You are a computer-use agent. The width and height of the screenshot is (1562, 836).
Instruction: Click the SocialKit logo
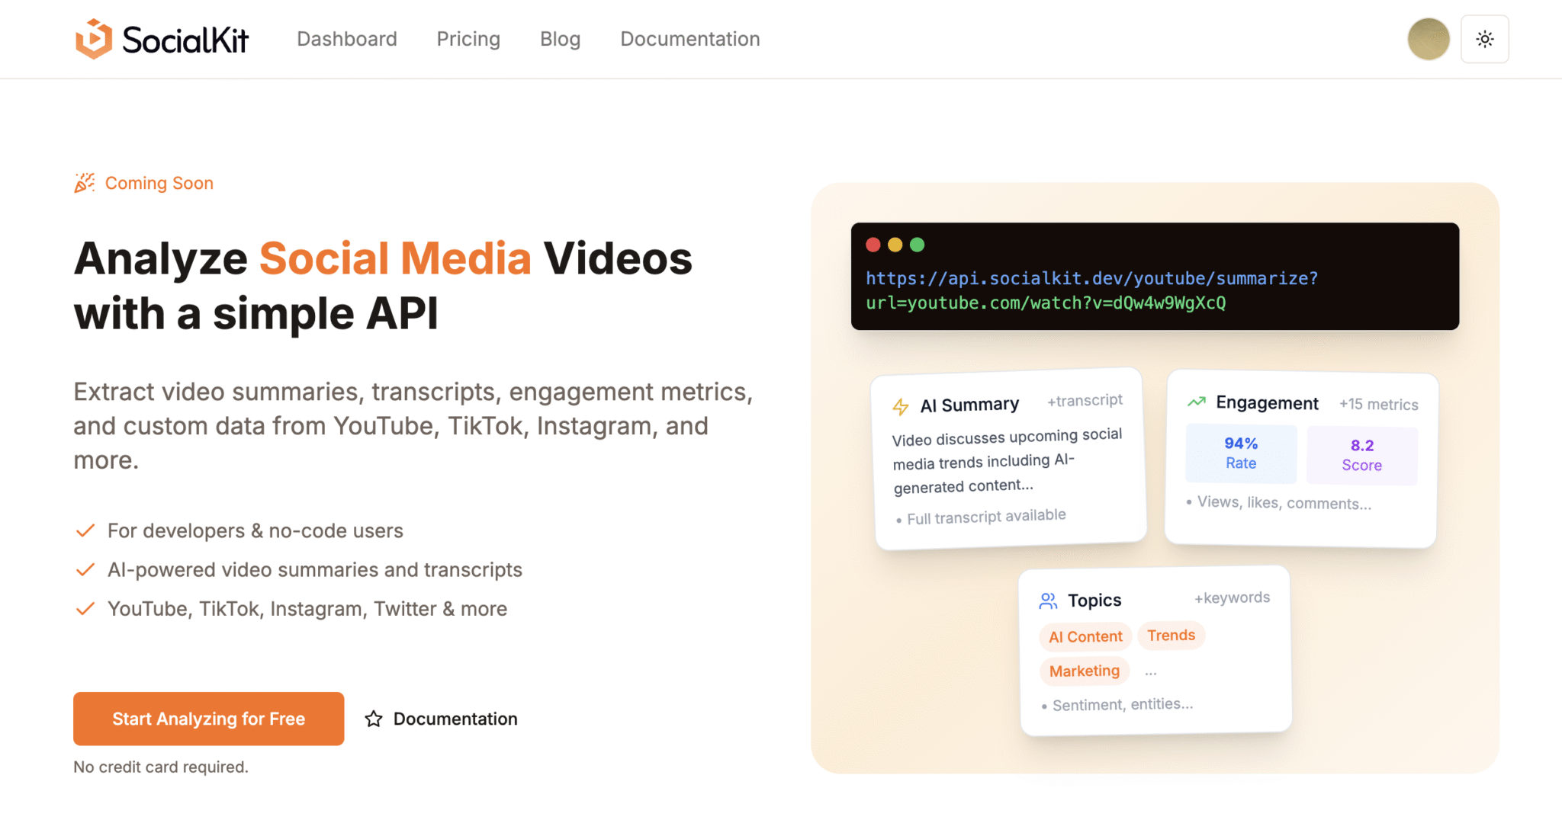pos(161,39)
